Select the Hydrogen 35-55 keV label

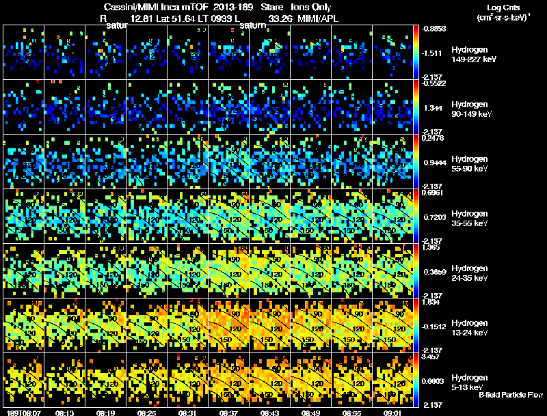[x=469, y=219]
